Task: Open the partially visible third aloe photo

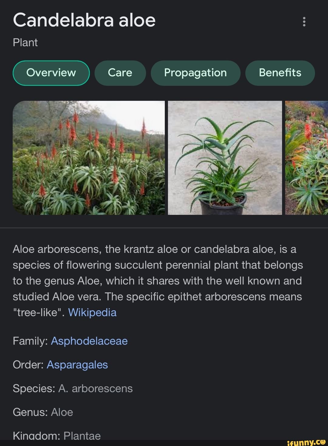Action: click(306, 158)
